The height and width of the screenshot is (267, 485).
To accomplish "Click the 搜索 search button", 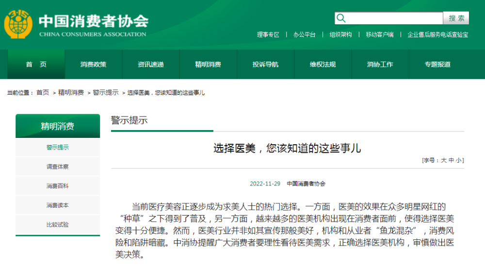I will coord(456,18).
